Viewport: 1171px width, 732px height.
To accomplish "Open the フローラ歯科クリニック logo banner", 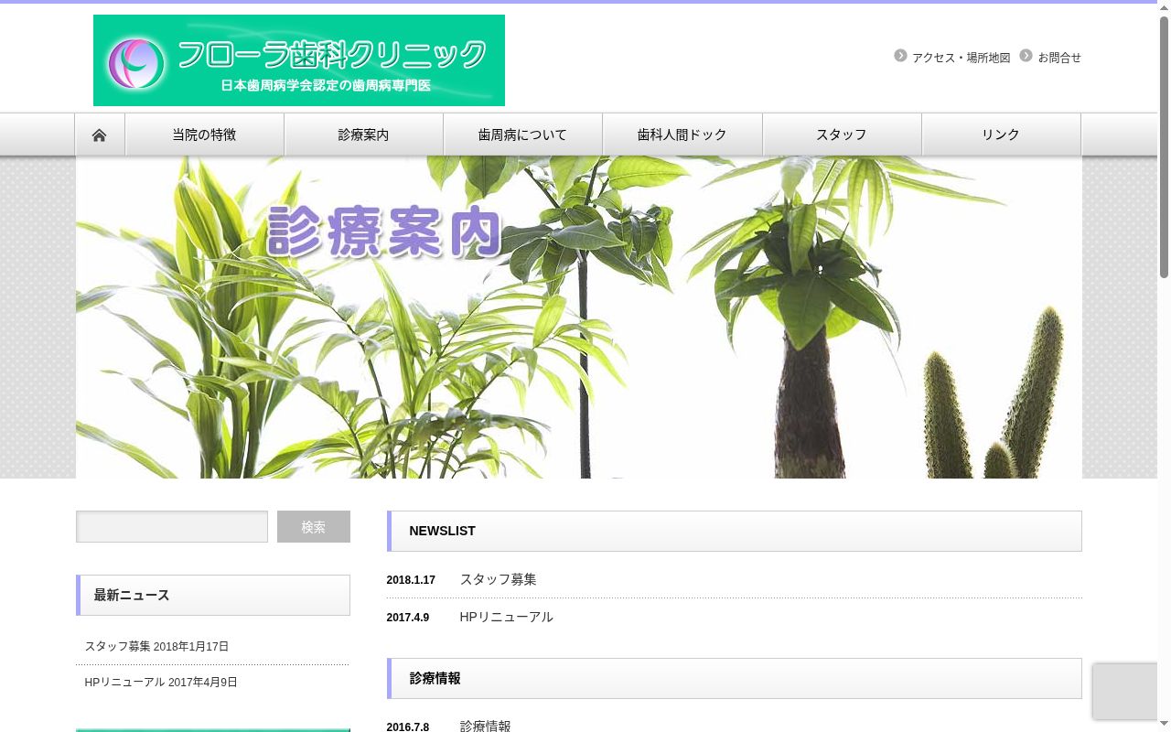I will 299,60.
